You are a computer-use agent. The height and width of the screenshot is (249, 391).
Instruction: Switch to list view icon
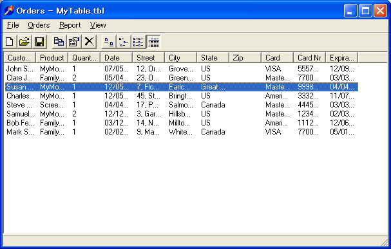pyautogui.click(x=138, y=42)
